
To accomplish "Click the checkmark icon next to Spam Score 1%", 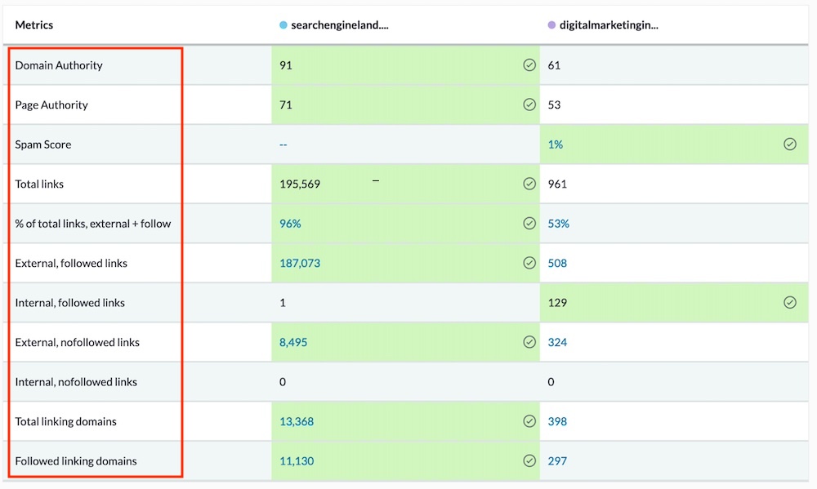I will [x=789, y=144].
